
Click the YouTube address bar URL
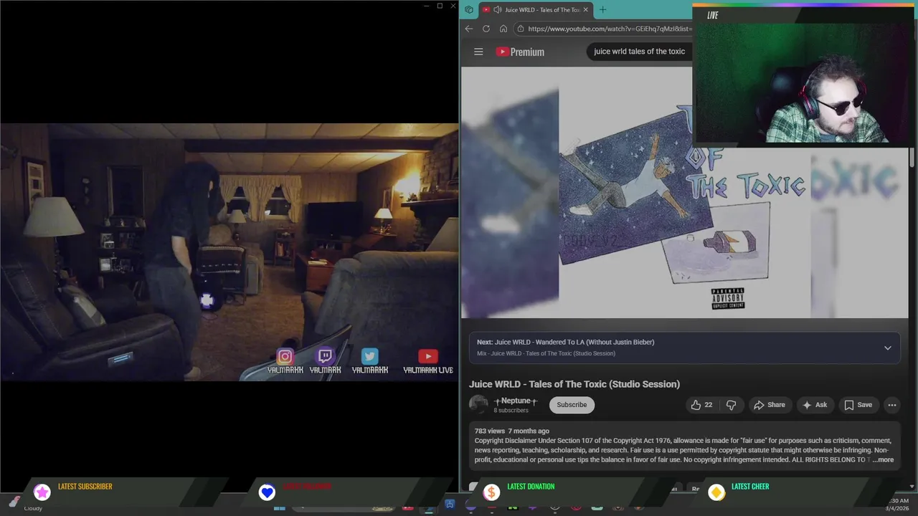pos(610,29)
